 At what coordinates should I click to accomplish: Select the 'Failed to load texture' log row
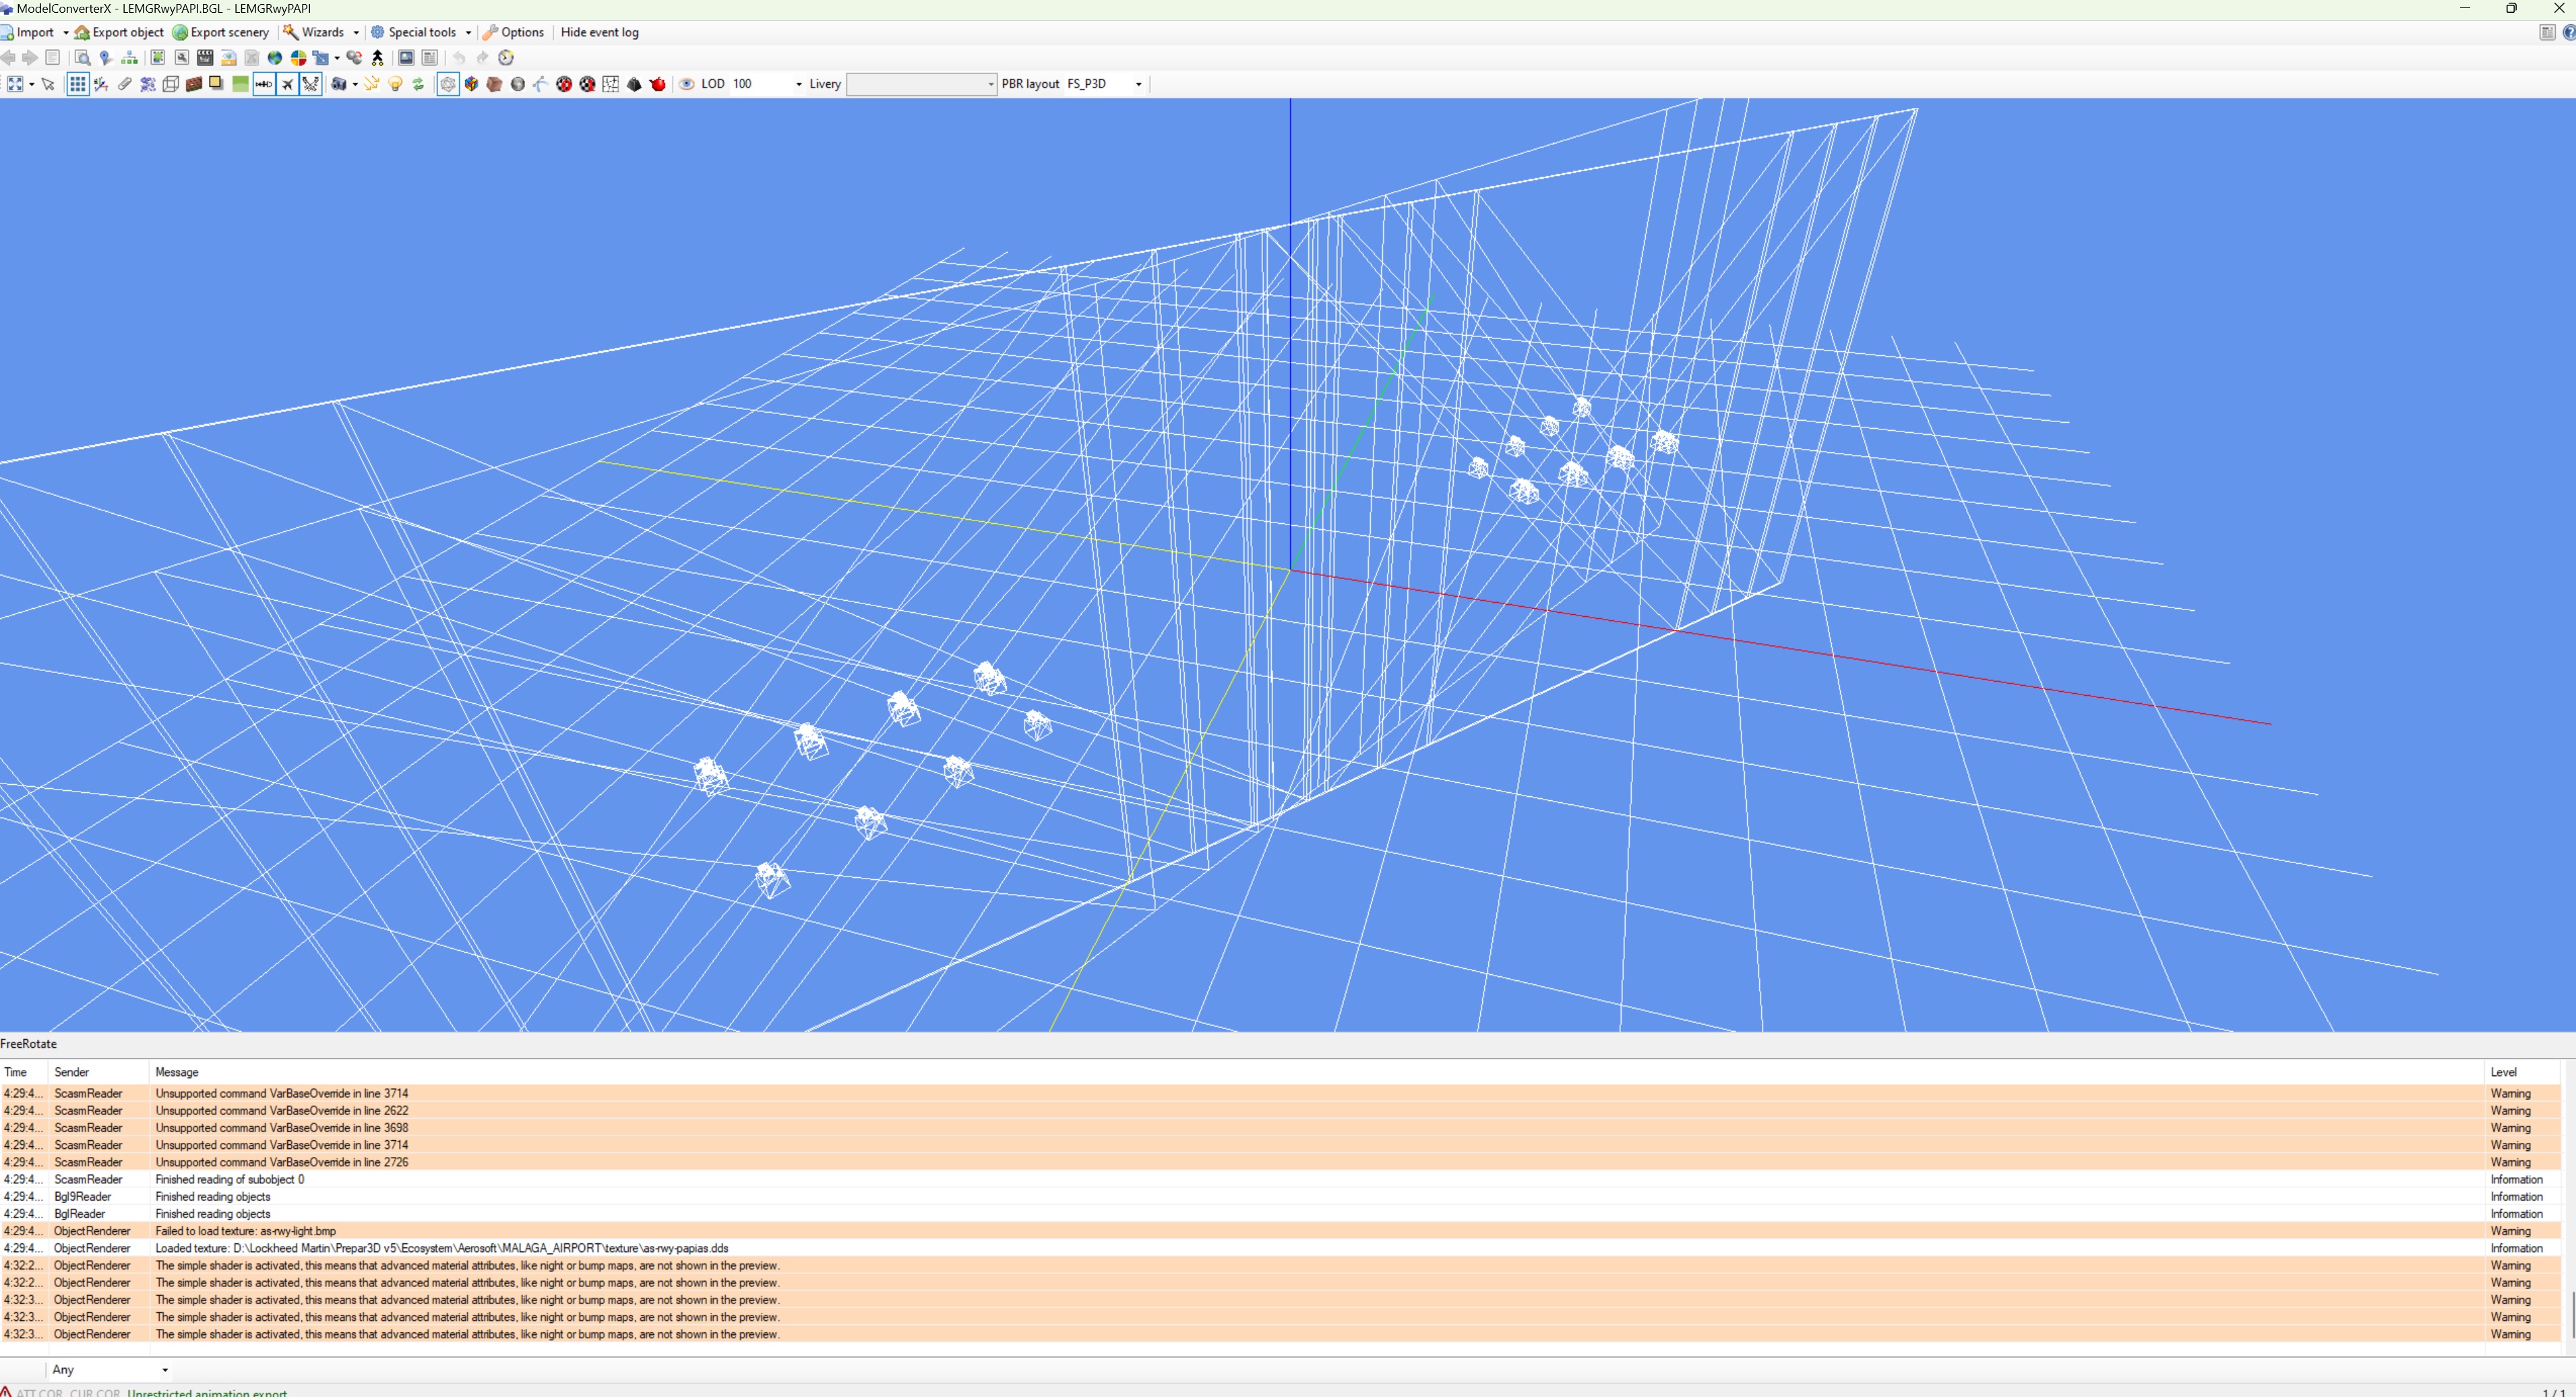[1280, 1231]
